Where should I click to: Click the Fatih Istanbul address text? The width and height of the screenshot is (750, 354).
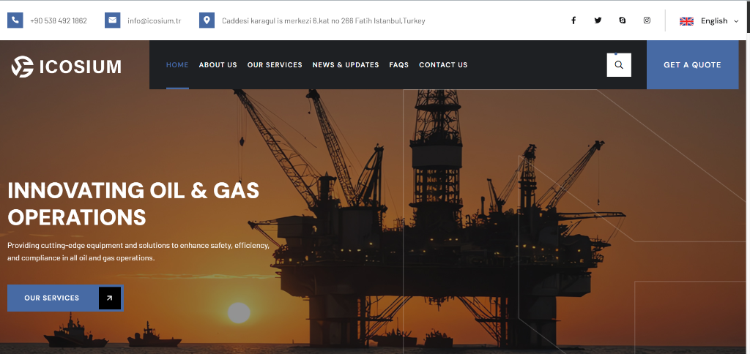[x=323, y=21]
